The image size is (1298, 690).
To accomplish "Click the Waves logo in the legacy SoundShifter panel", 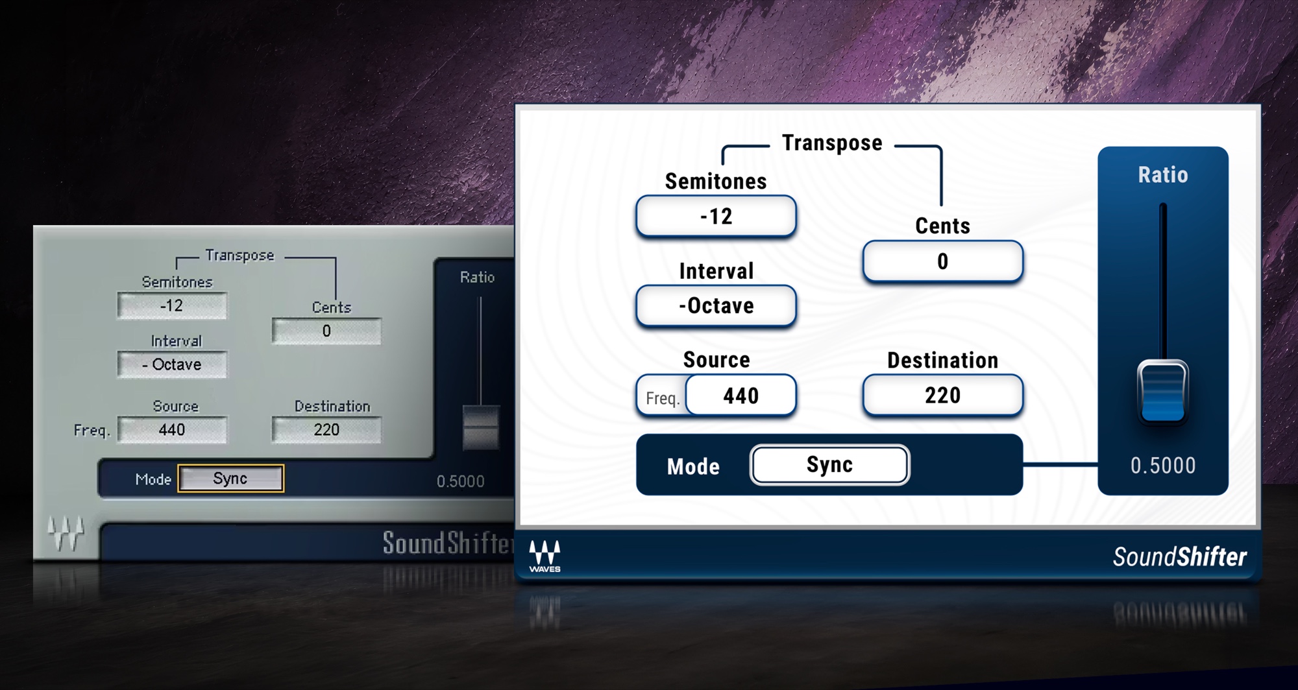I will click(66, 533).
